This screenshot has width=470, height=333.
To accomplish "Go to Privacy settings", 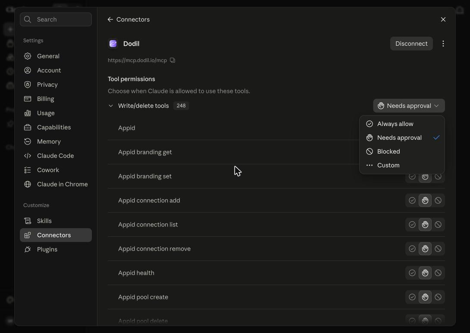I will point(56,85).
